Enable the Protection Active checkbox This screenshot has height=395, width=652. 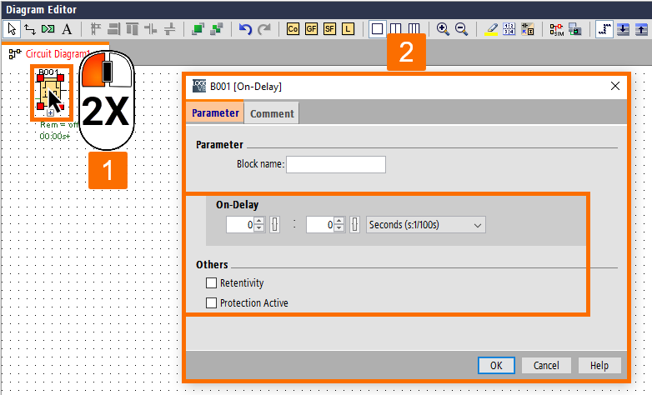tap(211, 302)
